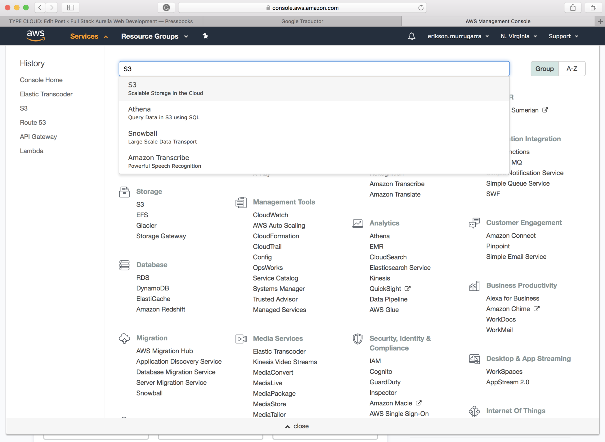Click external link icon next to Amazon Chime
605x442 pixels.
pyautogui.click(x=536, y=309)
